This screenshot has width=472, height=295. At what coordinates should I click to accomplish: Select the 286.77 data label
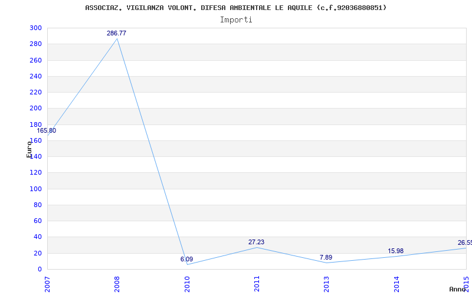point(116,34)
